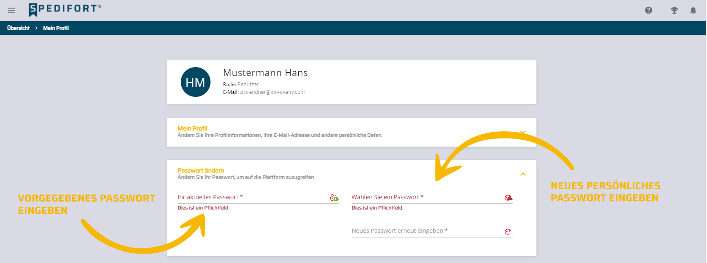Open the hamburger navigation menu
The width and height of the screenshot is (707, 263).
[11, 10]
